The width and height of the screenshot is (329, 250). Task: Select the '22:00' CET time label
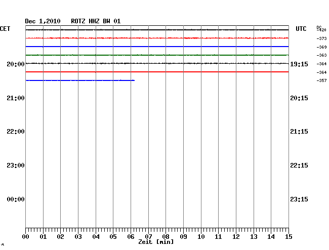pos(16,132)
